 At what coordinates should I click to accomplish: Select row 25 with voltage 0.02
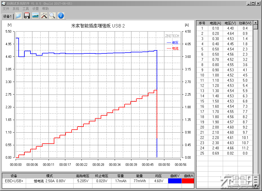[x=224, y=153]
